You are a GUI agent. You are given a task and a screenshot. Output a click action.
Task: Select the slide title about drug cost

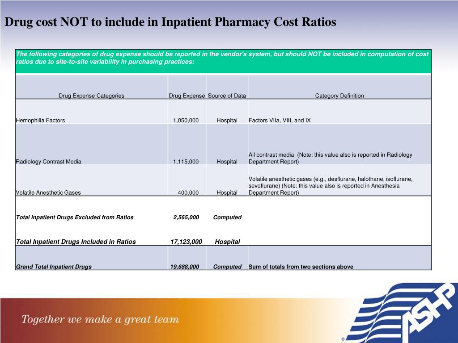pyautogui.click(x=170, y=22)
